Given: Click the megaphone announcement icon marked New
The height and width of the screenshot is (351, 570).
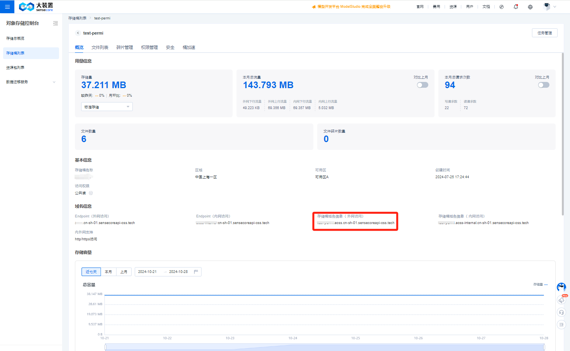Looking at the screenshot, I should coord(561,300).
